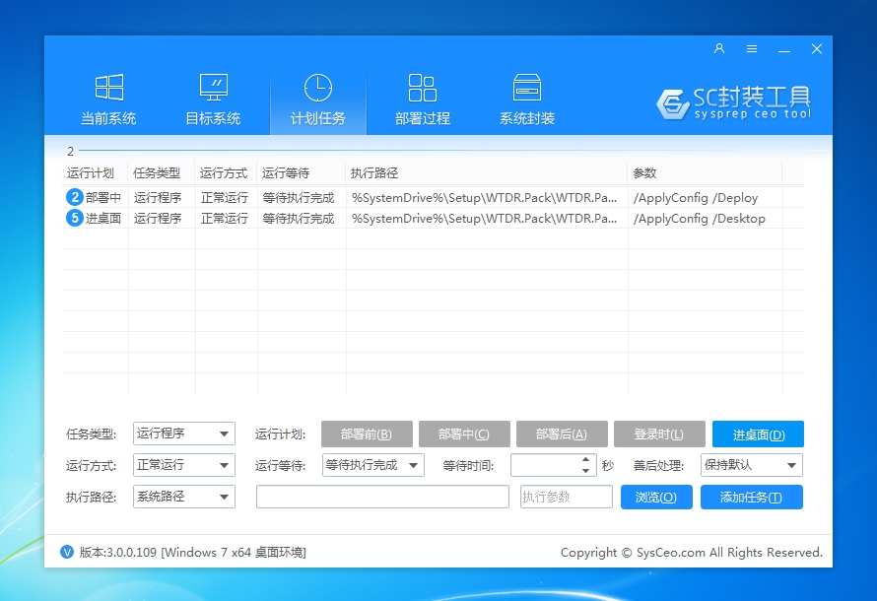Open the 善后处理 保持默认 dropdown
Viewport: 877px width, 601px height.
[x=752, y=465]
